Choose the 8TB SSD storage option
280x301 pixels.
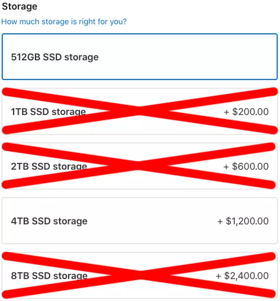[x=140, y=275]
